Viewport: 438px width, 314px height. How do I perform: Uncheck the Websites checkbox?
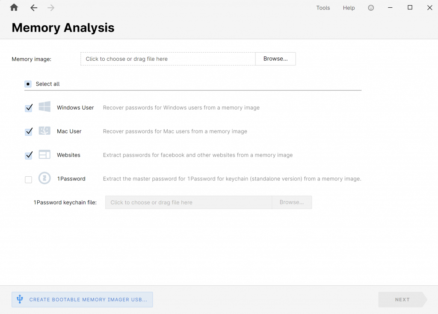[x=29, y=155]
